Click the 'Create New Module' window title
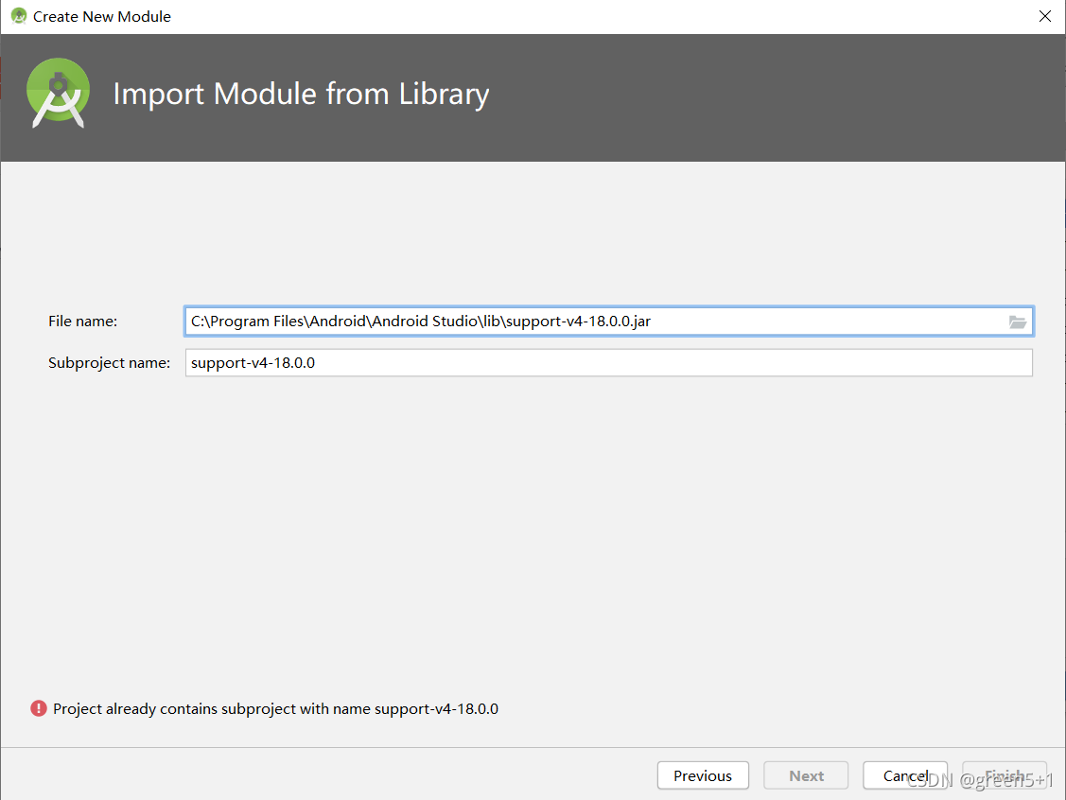Screen dimensions: 1066x800 pyautogui.click(x=102, y=16)
